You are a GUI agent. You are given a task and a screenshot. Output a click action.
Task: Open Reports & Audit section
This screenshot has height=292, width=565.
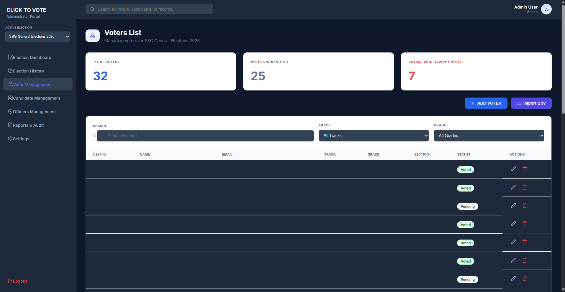(28, 125)
